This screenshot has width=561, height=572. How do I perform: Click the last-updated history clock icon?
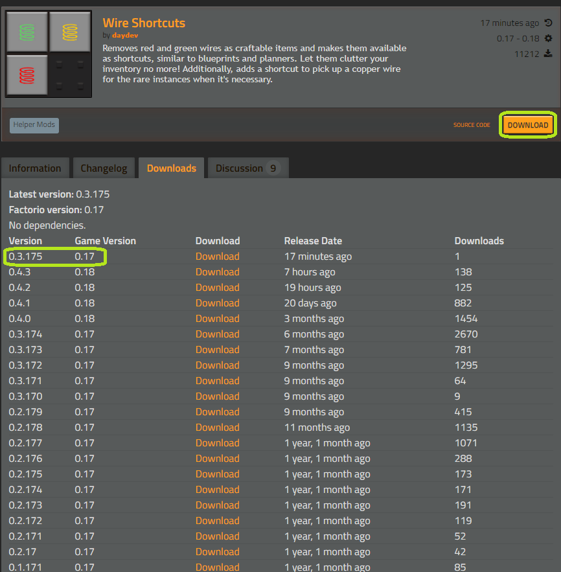(x=548, y=23)
